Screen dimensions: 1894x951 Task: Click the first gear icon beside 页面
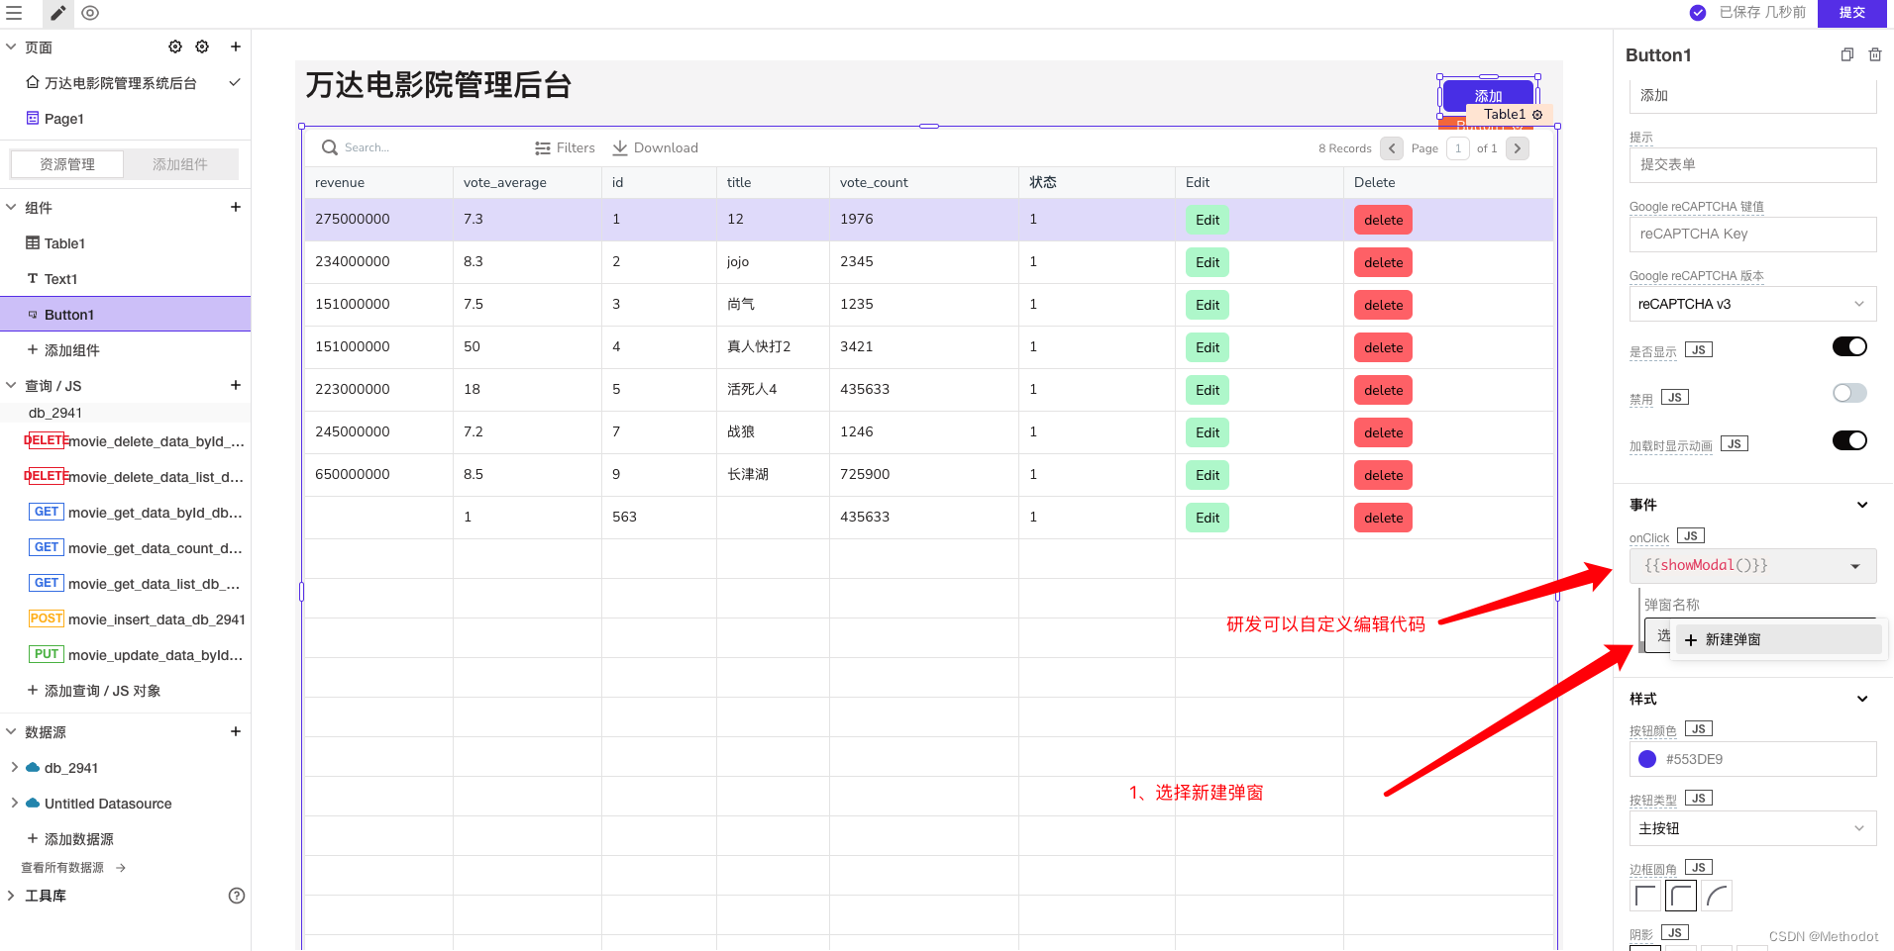tap(175, 47)
